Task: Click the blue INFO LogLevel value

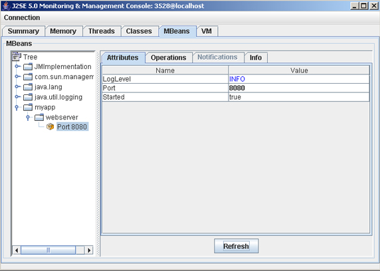Action: pos(237,79)
